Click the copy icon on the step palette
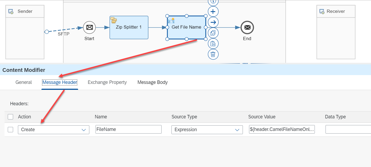The width and height of the screenshot is (371, 167). [x=213, y=33]
